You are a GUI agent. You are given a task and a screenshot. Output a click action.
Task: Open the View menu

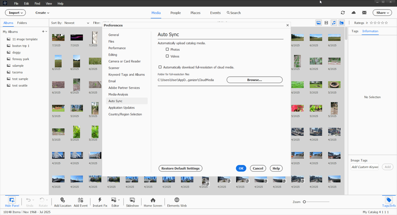(x=49, y=4)
